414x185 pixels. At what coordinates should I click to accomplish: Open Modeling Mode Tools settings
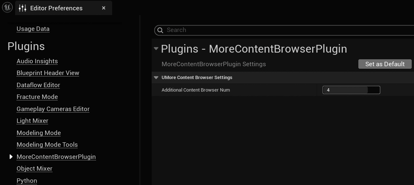(x=47, y=145)
